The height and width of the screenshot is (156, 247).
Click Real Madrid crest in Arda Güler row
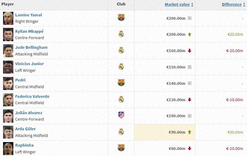121,132
